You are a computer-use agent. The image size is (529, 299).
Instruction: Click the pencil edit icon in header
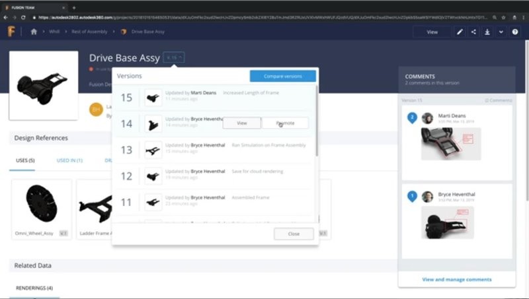(460, 32)
